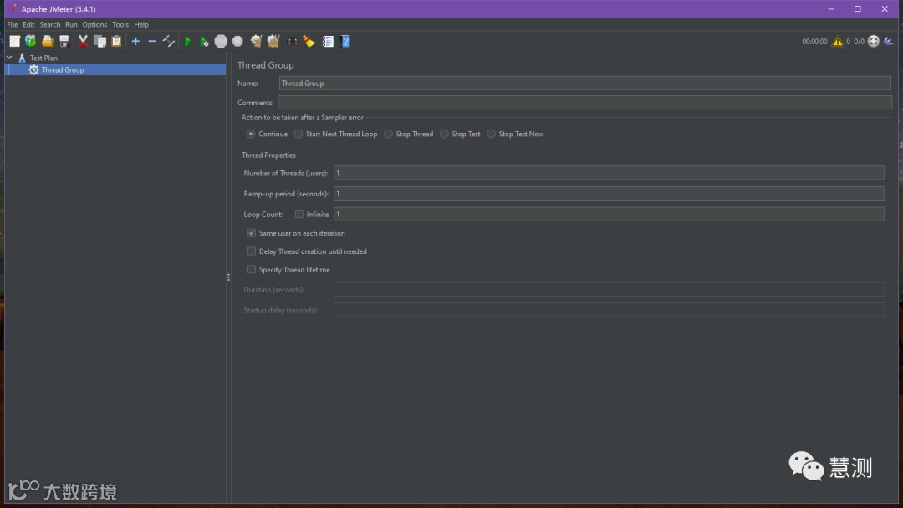Select Start Next Thread Loop option
This screenshot has width=903, height=508.
tap(298, 134)
